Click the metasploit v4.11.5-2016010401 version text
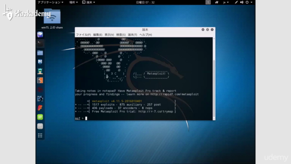Image resolution: width=291 pixels, height=164 pixels. point(117,101)
